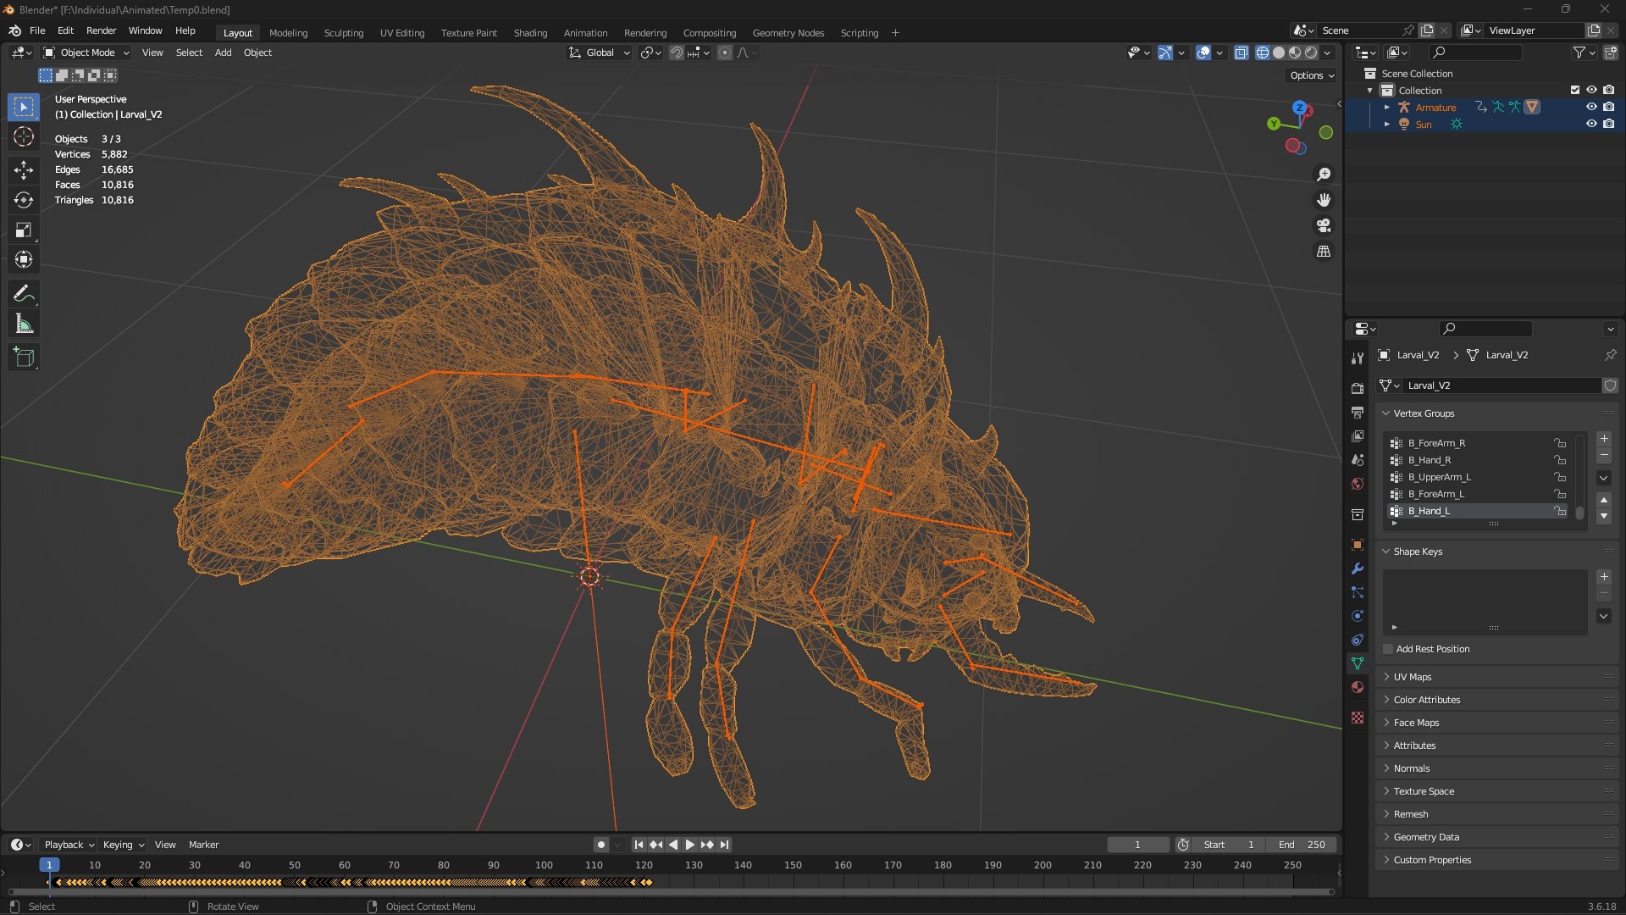Select the Add Cube tool

click(24, 358)
